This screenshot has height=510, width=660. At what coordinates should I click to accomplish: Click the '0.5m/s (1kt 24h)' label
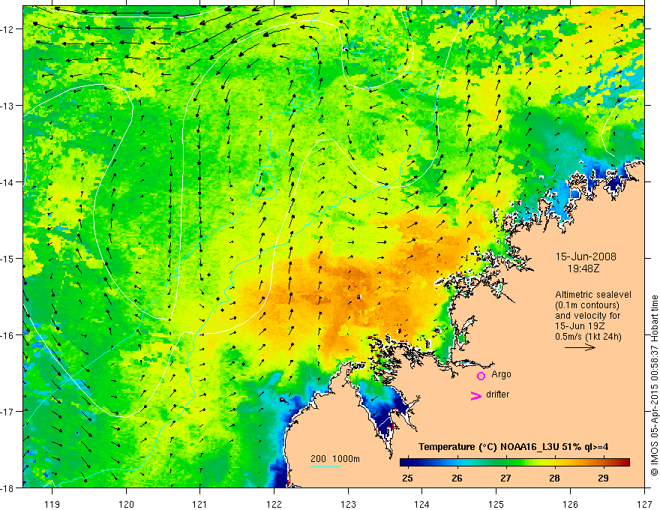click(588, 337)
